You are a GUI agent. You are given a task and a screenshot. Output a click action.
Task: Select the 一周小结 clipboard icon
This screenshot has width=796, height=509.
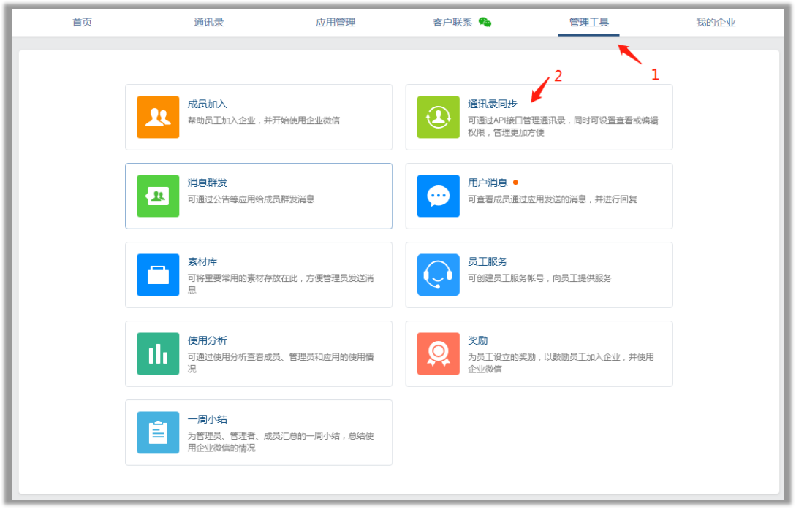pos(158,432)
